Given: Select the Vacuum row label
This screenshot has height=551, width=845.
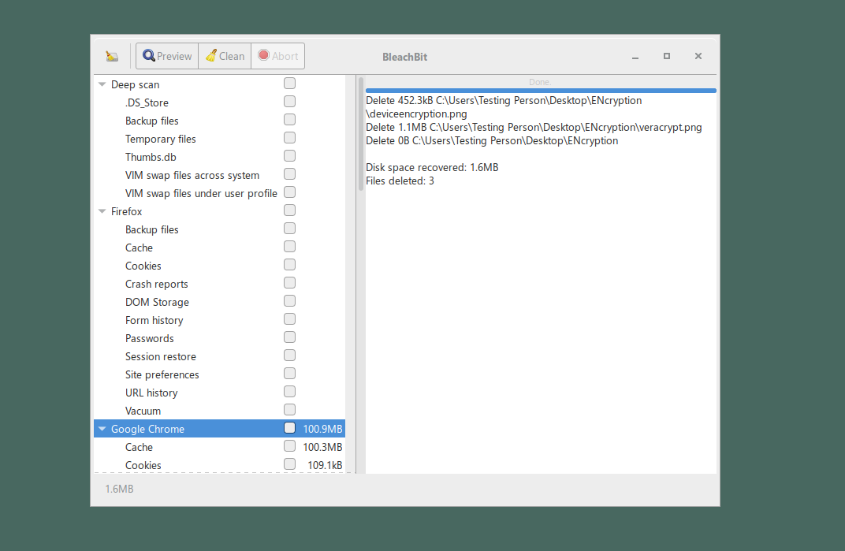Looking at the screenshot, I should [x=143, y=411].
